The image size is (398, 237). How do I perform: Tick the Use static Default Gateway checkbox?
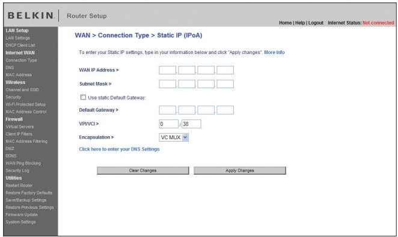[x=83, y=97]
